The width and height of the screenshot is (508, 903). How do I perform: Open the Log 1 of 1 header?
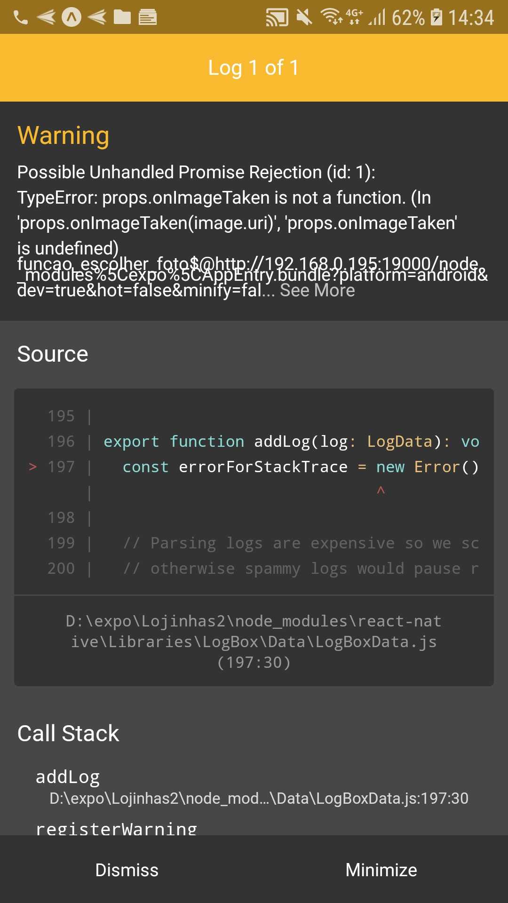254,68
